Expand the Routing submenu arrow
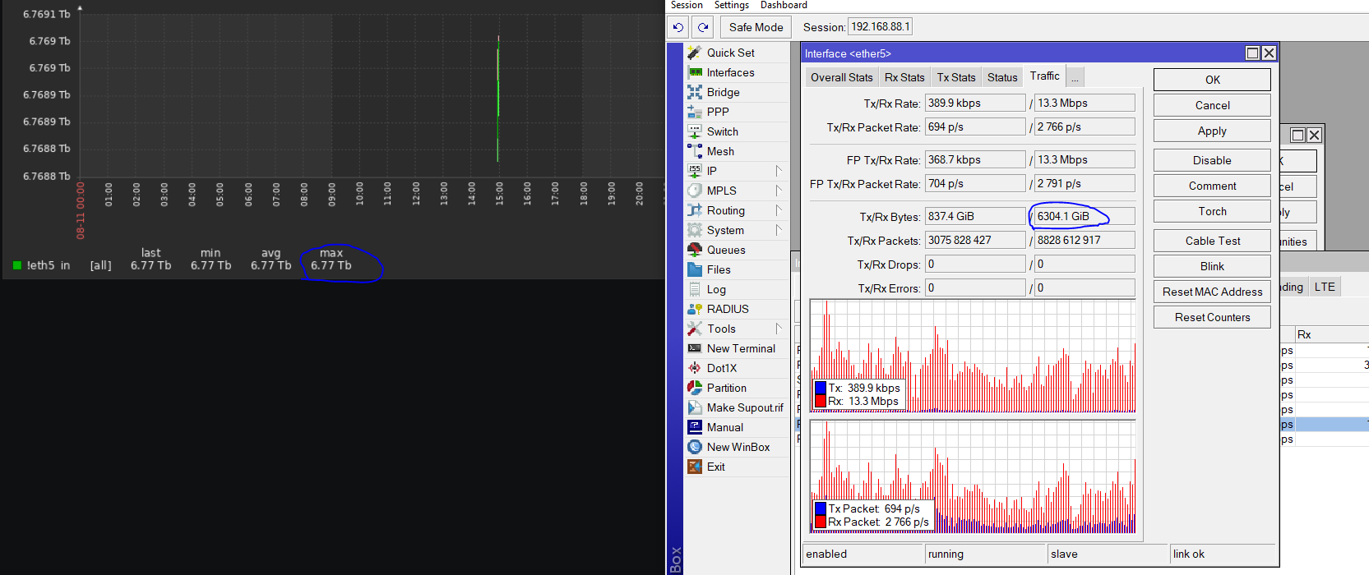This screenshot has height=575, width=1369. click(778, 210)
